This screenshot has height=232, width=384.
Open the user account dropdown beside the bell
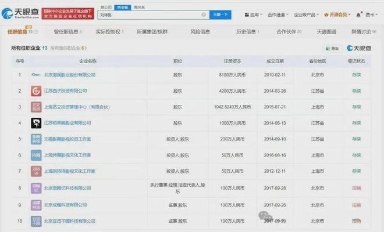[x=372, y=15]
